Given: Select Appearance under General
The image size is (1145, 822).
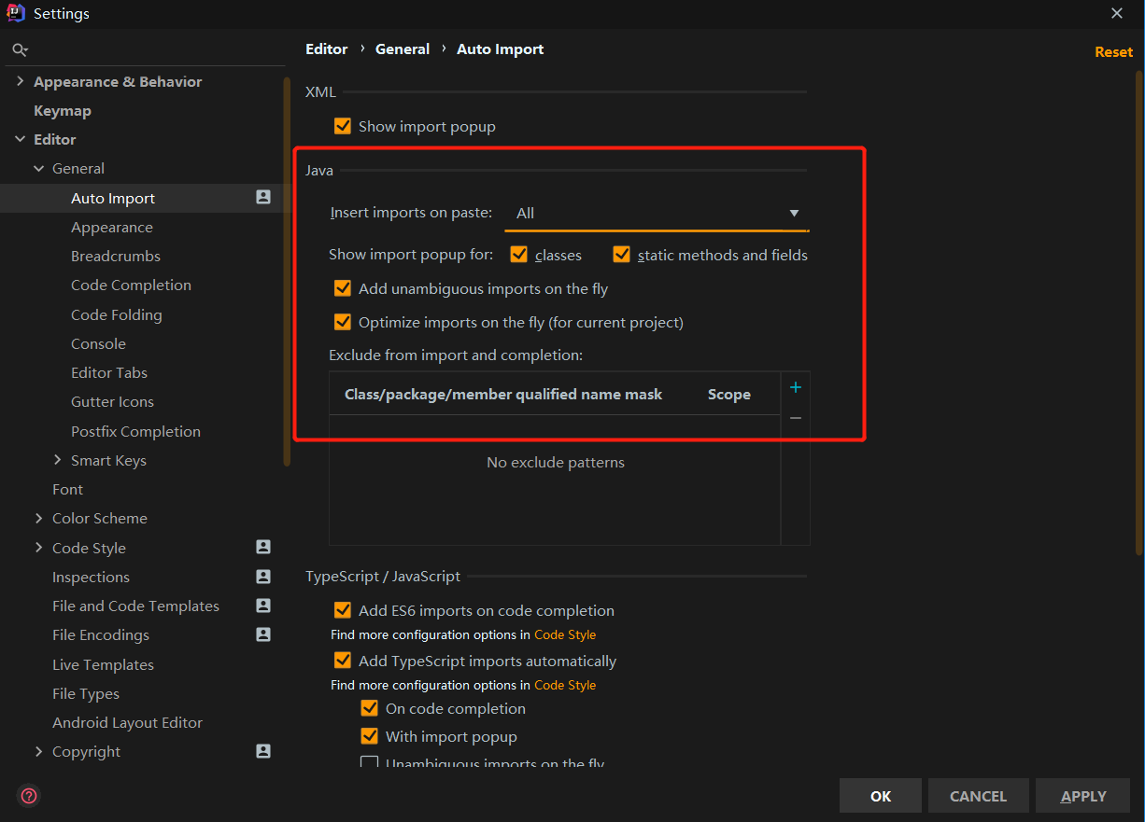Looking at the screenshot, I should click(112, 227).
